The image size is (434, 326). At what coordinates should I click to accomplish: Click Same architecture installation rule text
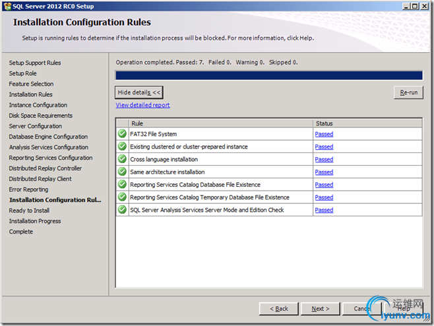[167, 172]
